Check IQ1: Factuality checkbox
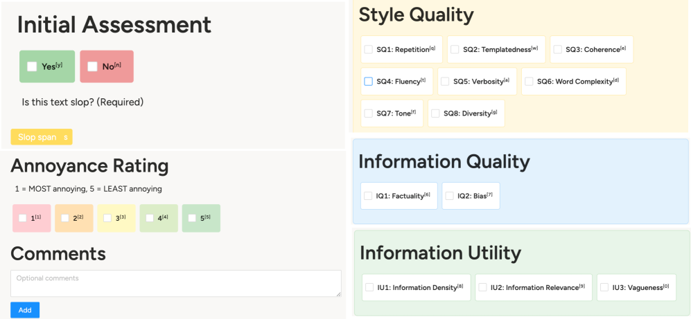 tap(368, 196)
